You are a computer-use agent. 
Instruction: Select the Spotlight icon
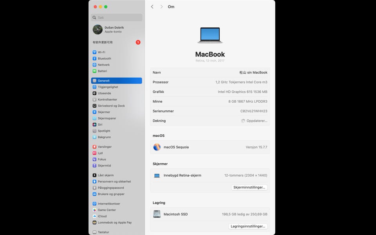pyautogui.click(x=94, y=131)
